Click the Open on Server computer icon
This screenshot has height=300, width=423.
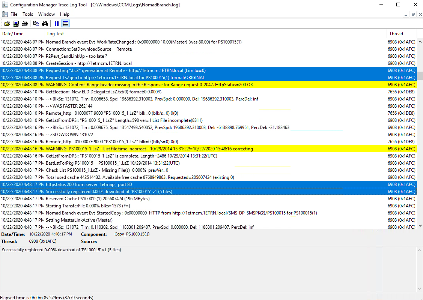click(16, 24)
